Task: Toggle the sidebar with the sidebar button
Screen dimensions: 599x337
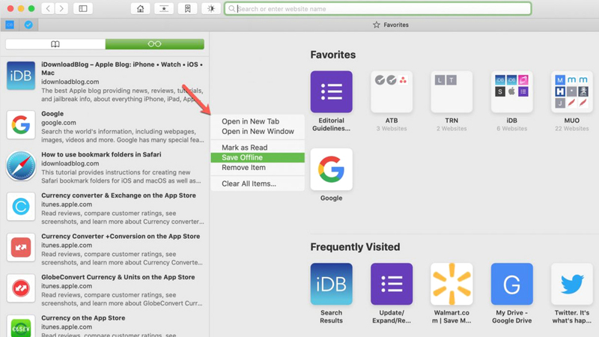Action: pos(82,9)
